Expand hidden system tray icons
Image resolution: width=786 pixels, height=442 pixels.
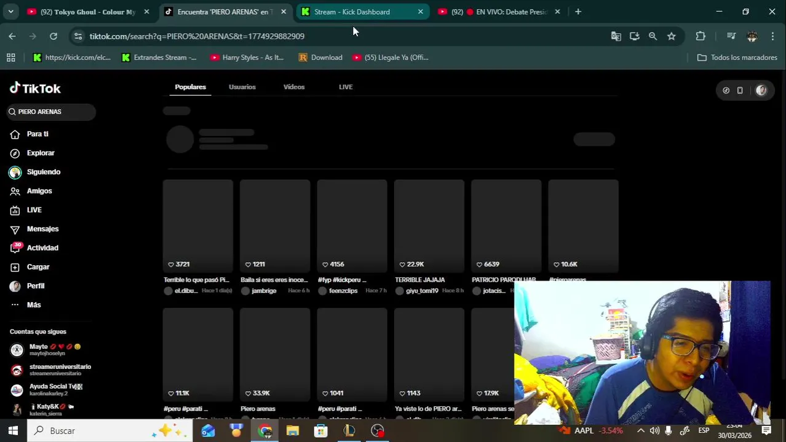[640, 430]
